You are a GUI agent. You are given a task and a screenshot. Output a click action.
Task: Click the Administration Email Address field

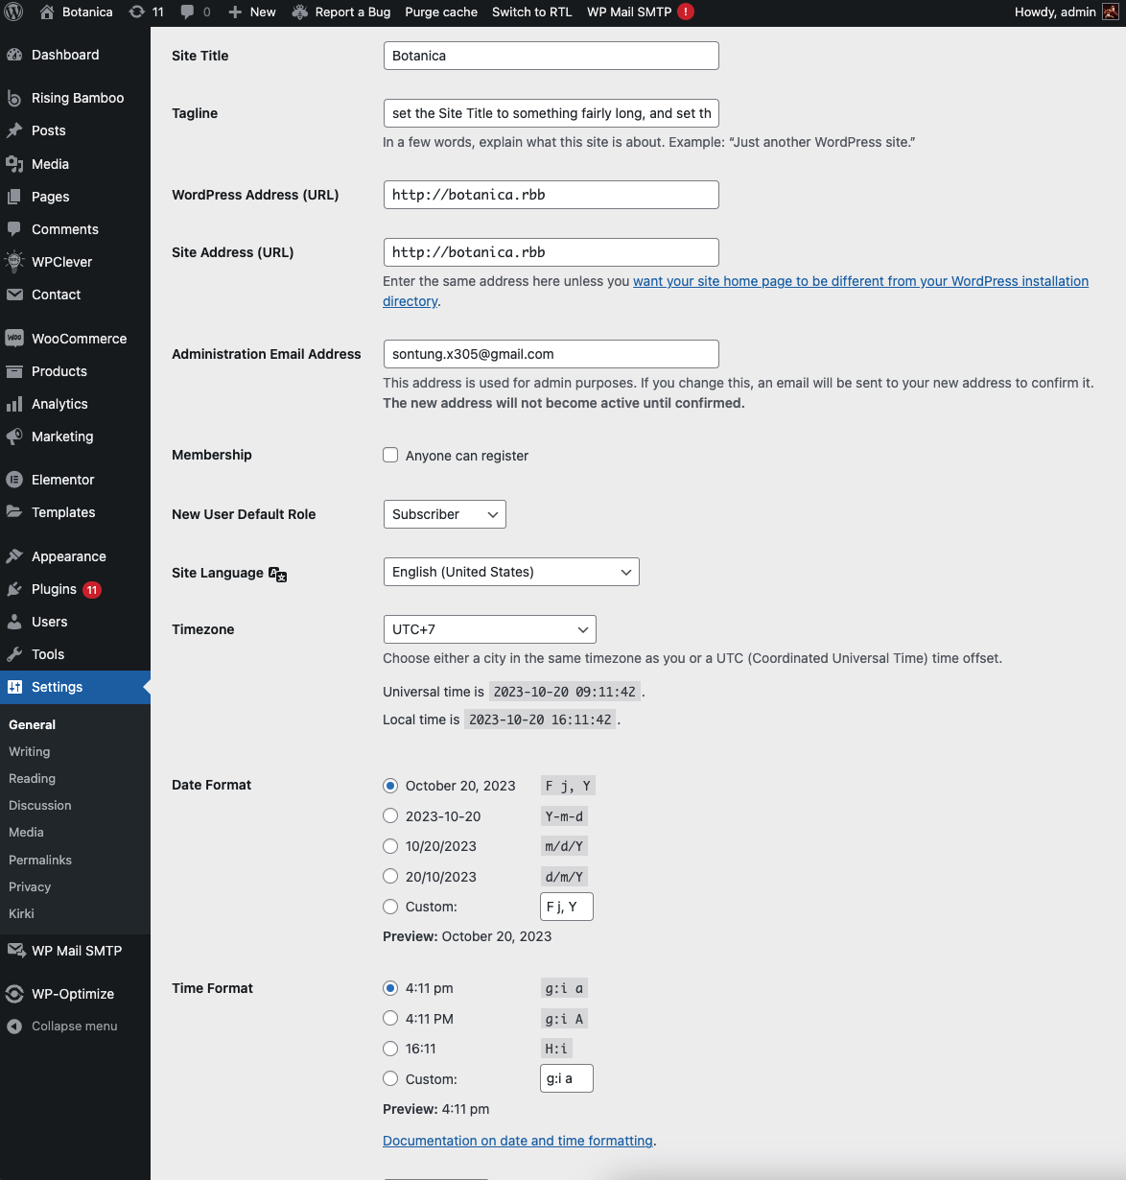551,354
